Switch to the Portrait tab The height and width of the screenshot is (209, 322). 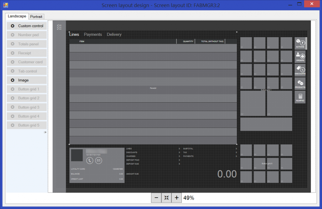(x=36, y=16)
